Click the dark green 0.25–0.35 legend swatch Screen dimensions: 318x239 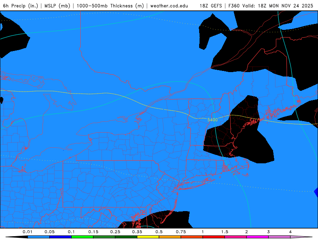126,237
